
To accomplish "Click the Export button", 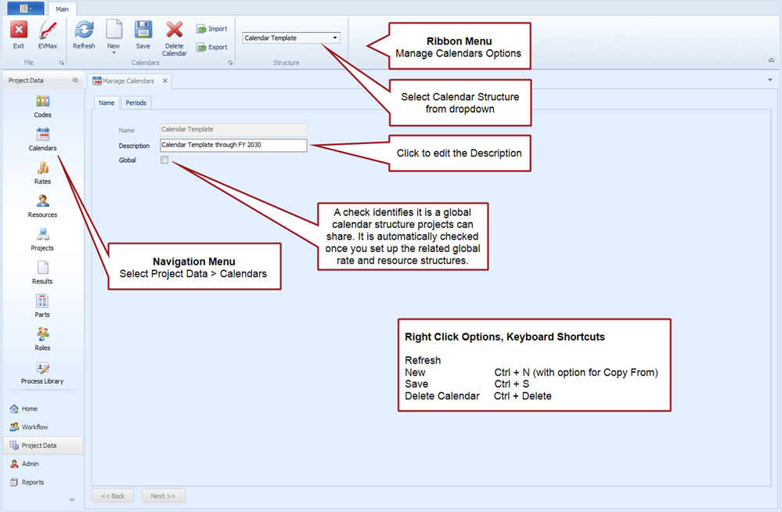I will click(211, 47).
